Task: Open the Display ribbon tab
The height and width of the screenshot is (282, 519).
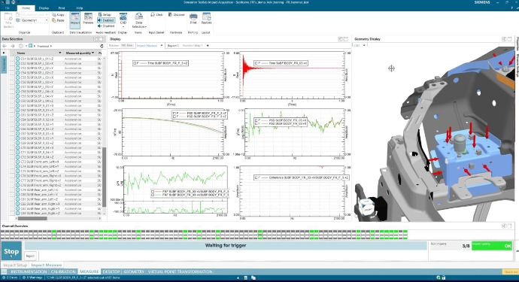Action: (x=44, y=8)
